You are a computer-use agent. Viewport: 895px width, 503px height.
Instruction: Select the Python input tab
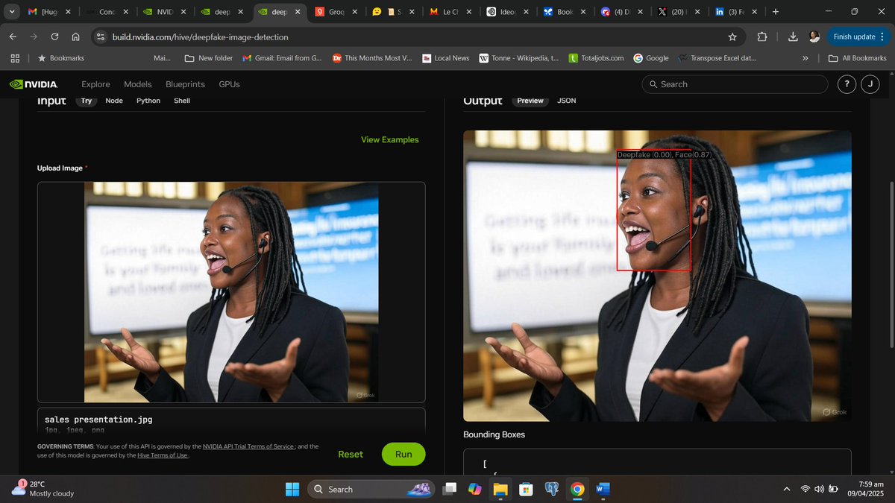148,101
